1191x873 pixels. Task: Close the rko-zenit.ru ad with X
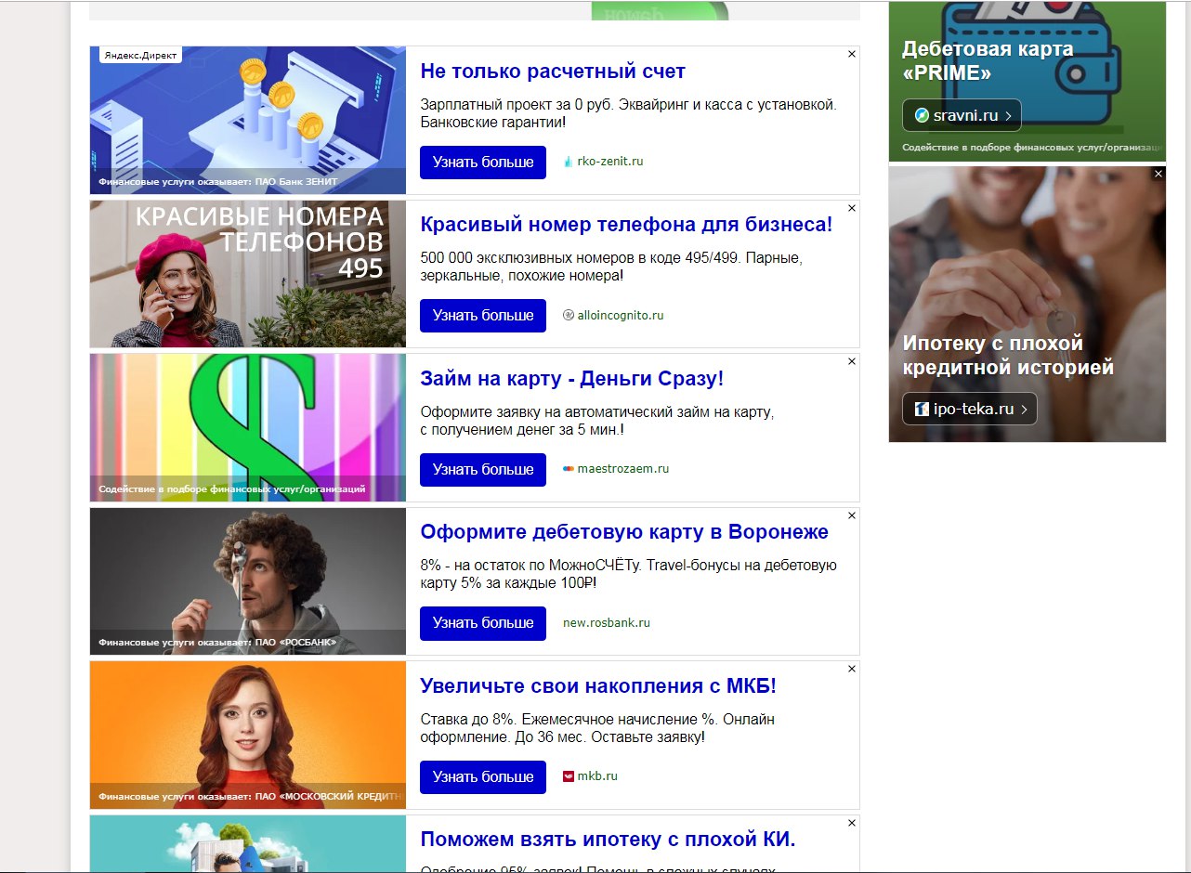(x=851, y=54)
